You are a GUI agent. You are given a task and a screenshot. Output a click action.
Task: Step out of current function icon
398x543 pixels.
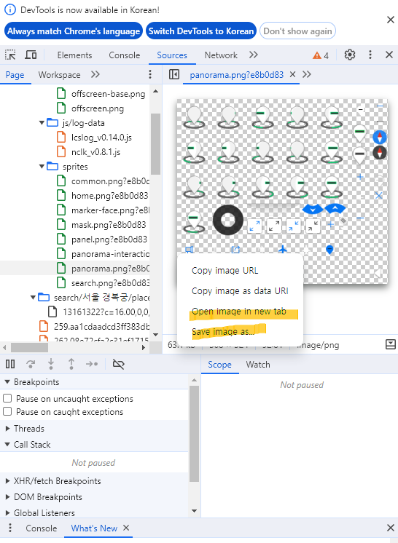[x=71, y=364]
